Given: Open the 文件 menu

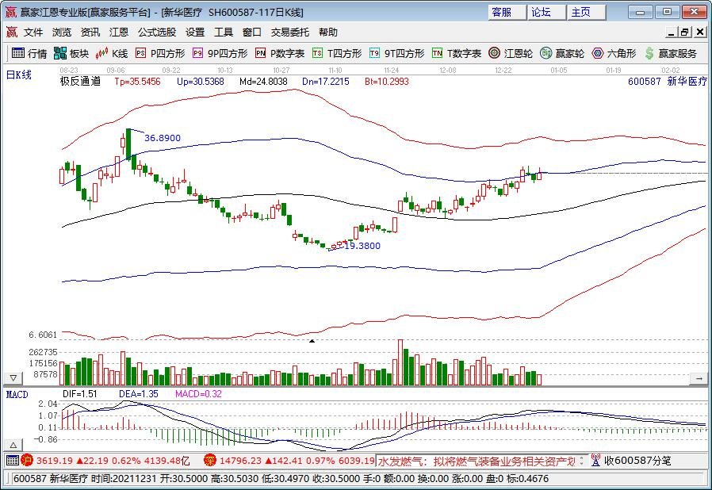Looking at the screenshot, I should [x=33, y=33].
